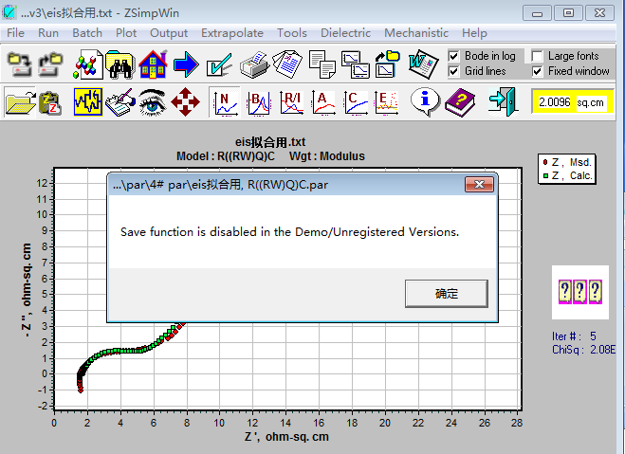625x454 pixels.
Task: Click the 确定 button in the dialog
Action: point(447,294)
